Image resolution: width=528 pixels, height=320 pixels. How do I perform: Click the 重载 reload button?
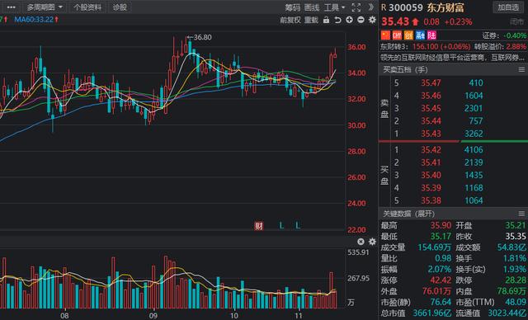pos(311,20)
